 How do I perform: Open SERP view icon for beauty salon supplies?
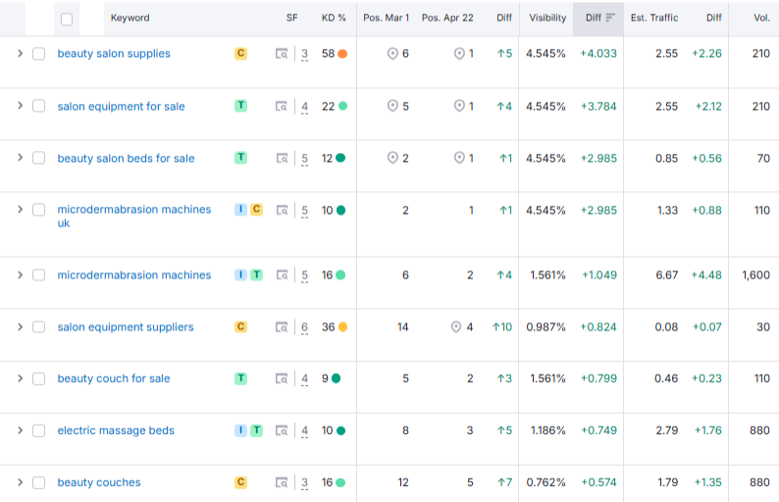[x=282, y=54]
